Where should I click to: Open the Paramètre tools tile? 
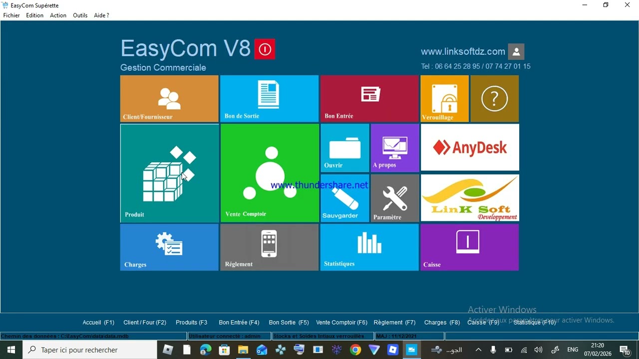(395, 198)
